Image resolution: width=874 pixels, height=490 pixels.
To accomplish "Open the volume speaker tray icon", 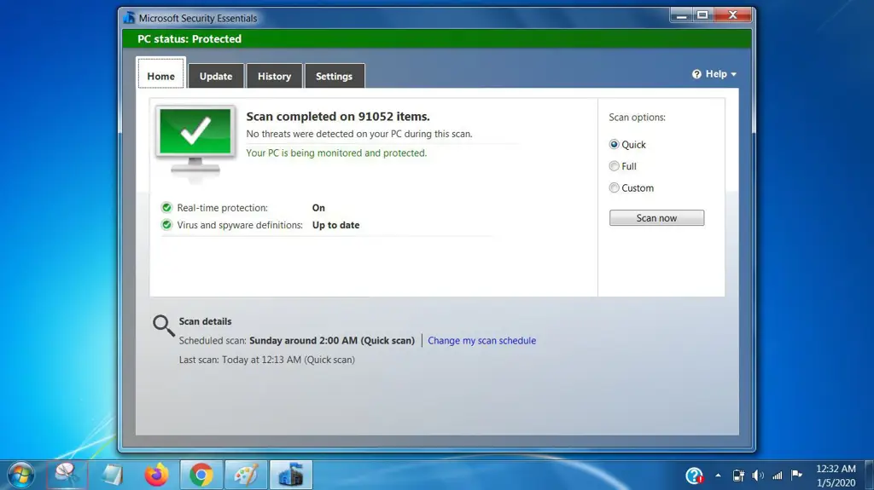I will tap(758, 476).
